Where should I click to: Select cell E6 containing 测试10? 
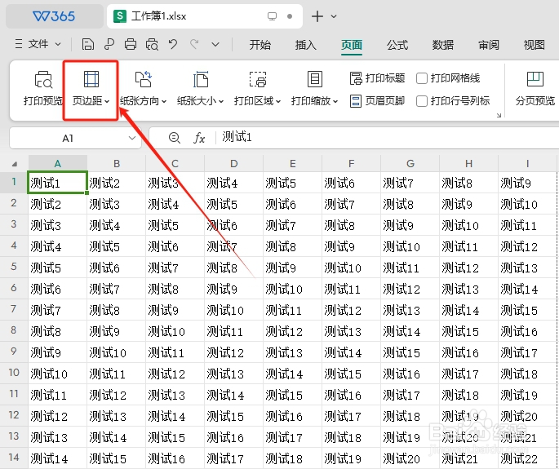pos(293,289)
